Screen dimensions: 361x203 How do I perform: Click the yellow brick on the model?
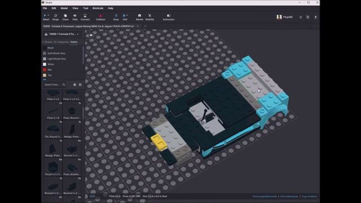click(x=159, y=142)
